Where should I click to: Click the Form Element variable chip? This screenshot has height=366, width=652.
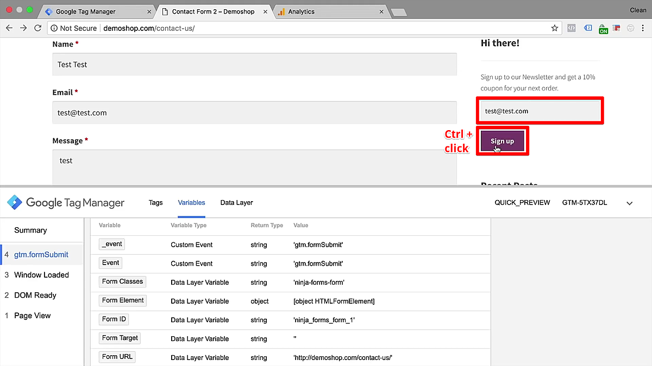point(123,300)
